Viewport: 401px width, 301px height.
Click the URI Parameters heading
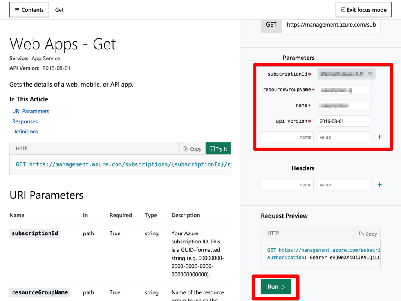point(47,195)
